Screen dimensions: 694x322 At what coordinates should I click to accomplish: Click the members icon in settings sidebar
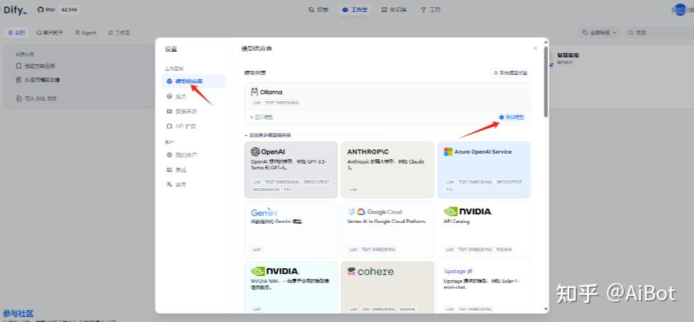tap(169, 96)
